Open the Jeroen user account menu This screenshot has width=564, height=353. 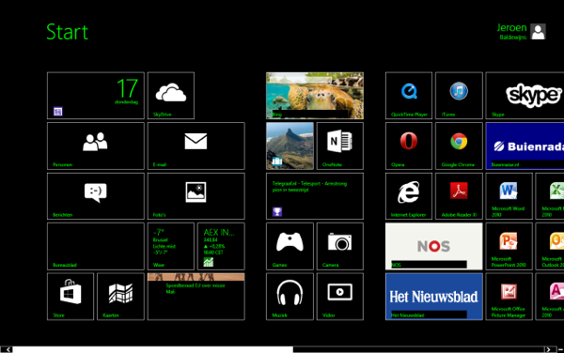(521, 32)
